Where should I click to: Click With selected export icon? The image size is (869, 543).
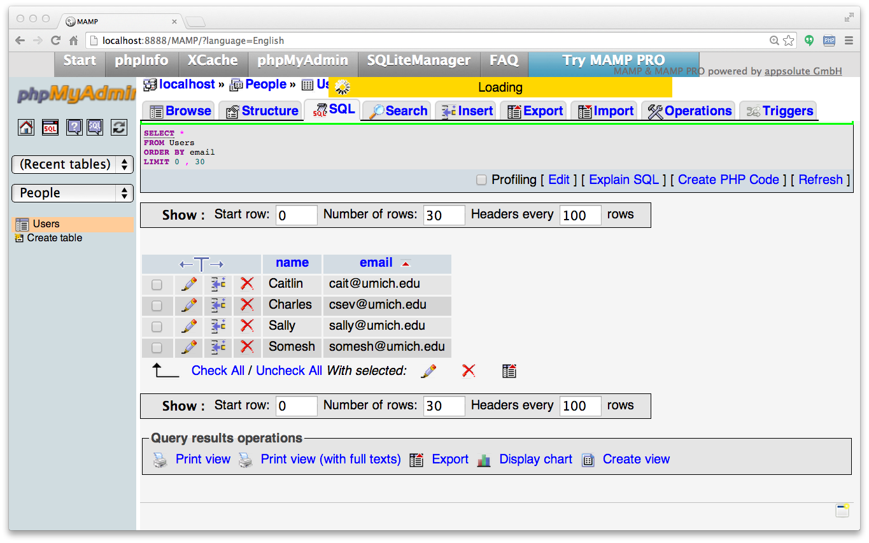[509, 370]
